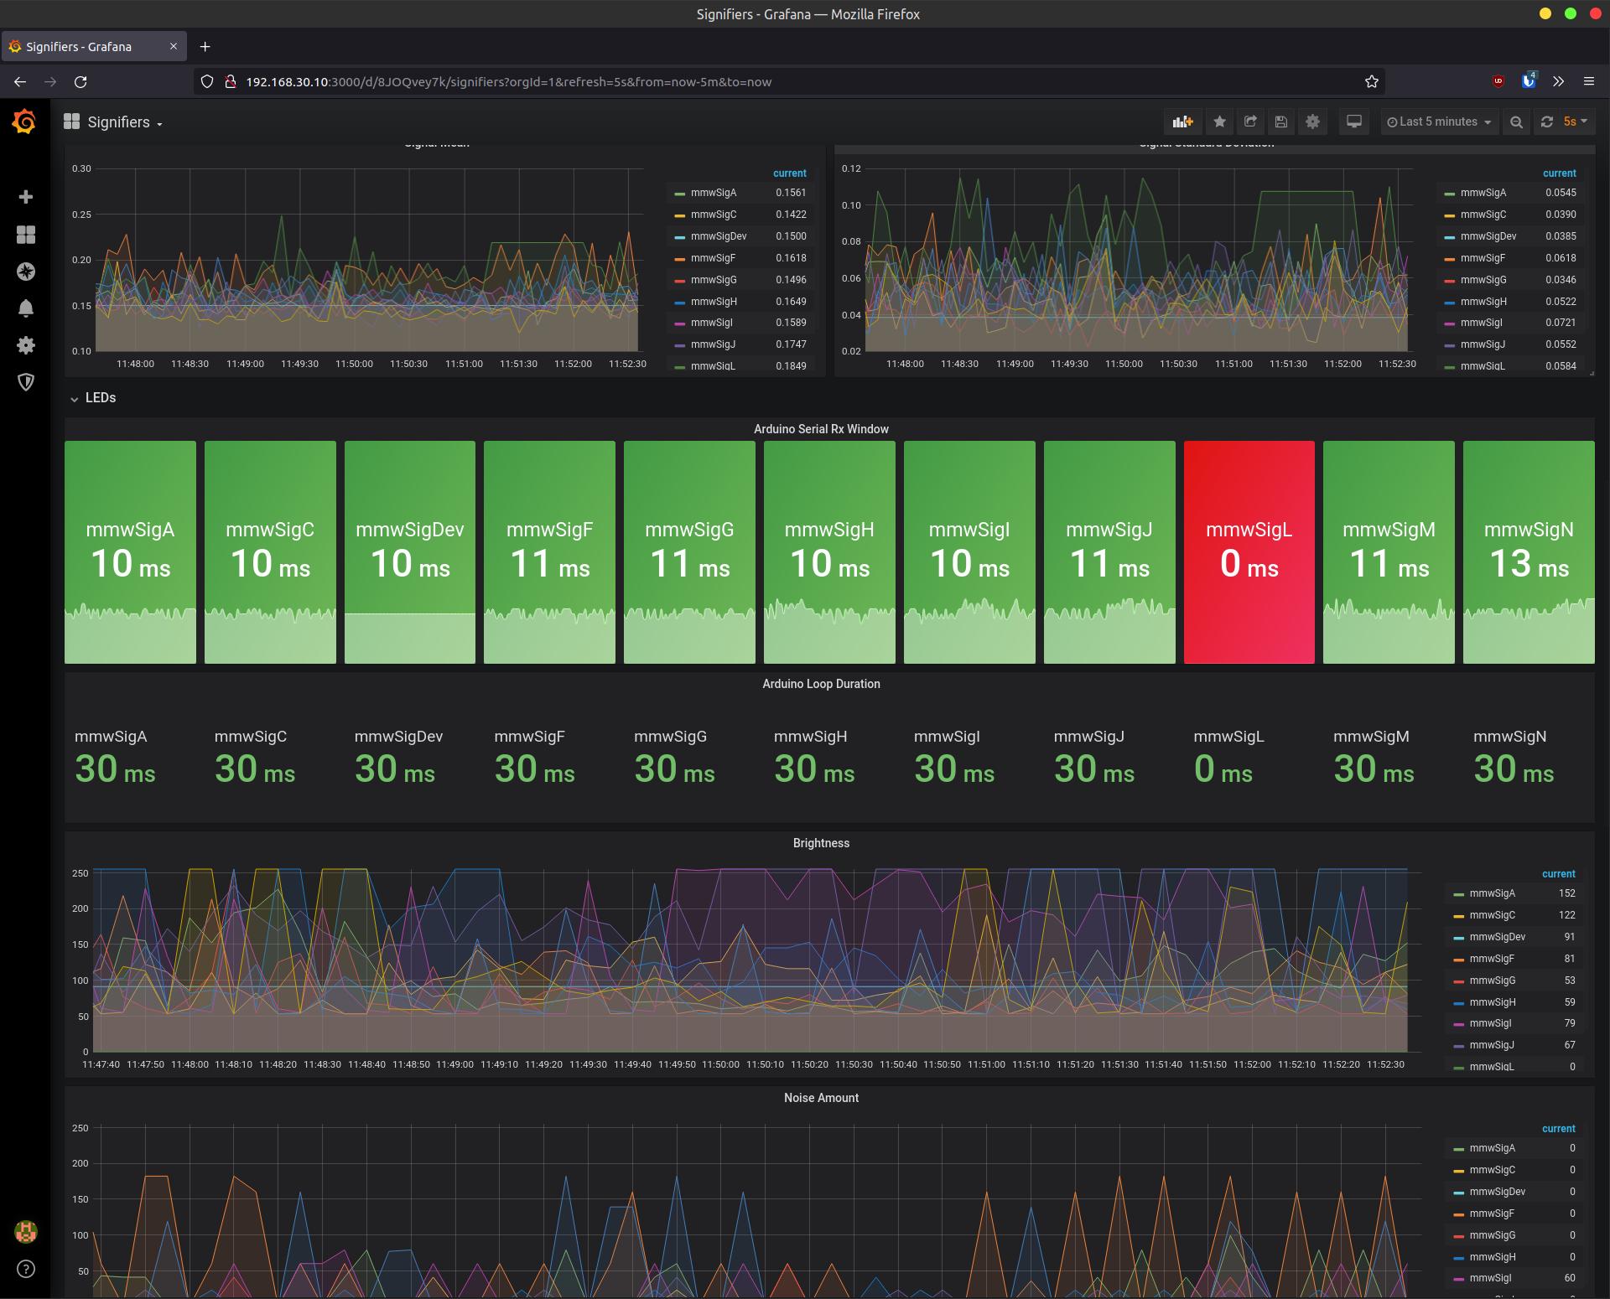
Task: Open Firefox hamburger application menu
Action: pyautogui.click(x=1588, y=81)
